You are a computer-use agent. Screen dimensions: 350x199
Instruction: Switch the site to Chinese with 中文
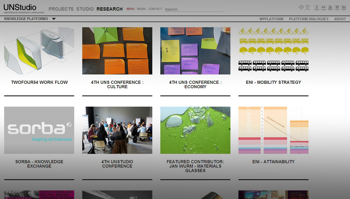[304, 7]
